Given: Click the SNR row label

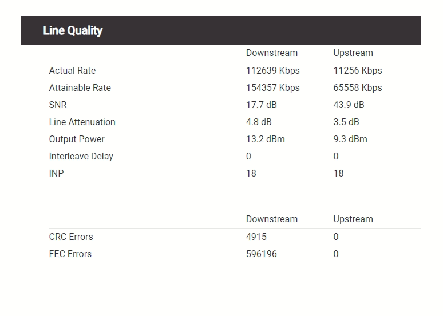Looking at the screenshot, I should tap(58, 105).
